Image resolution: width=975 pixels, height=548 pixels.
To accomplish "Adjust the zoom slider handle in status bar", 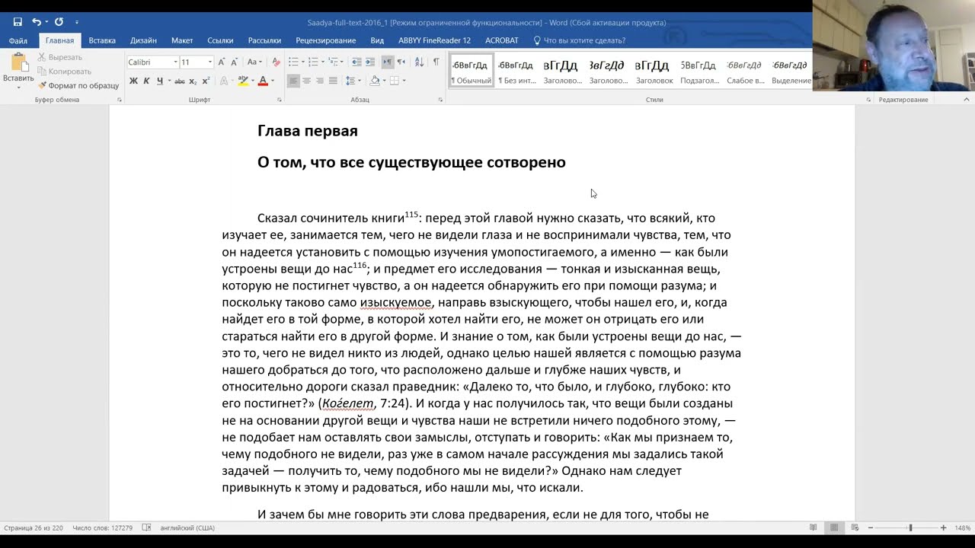I will click(909, 527).
